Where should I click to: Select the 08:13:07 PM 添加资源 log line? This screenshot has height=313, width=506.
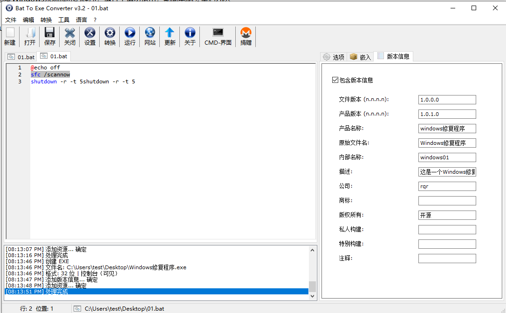46,250
